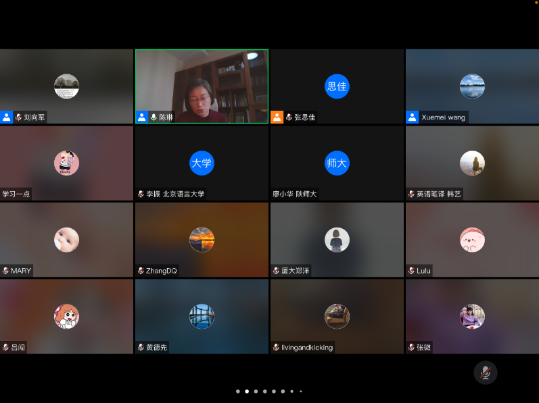This screenshot has width=539, height=403.
Task: Click muted mic icon beside 刘向军
Action: [18, 117]
